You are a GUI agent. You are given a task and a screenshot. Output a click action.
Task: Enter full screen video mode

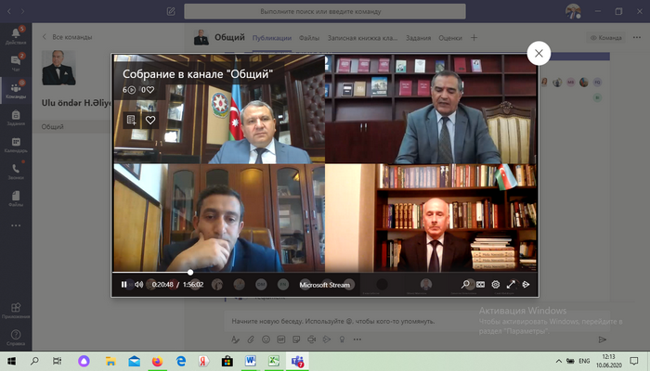511,285
